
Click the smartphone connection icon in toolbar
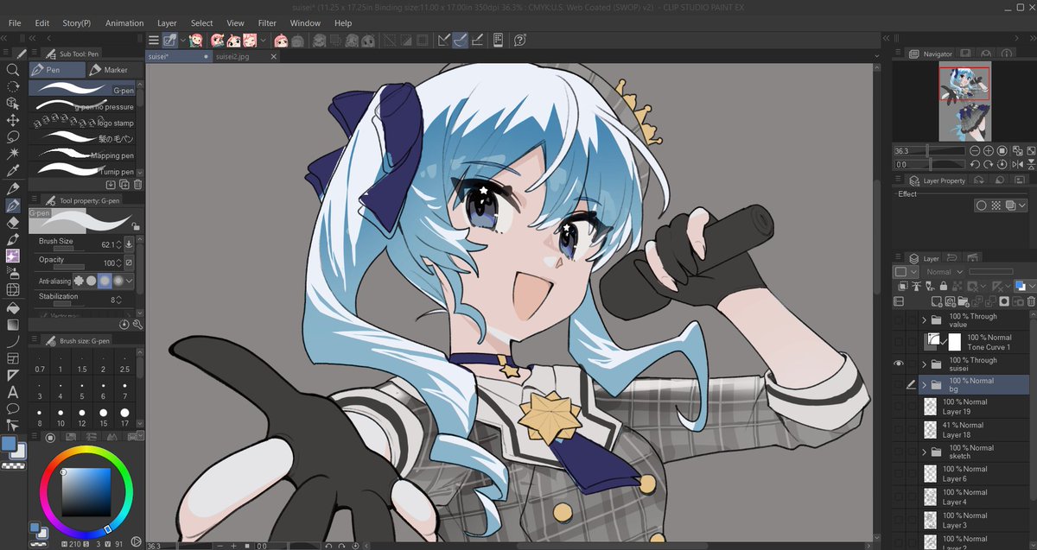pos(499,40)
